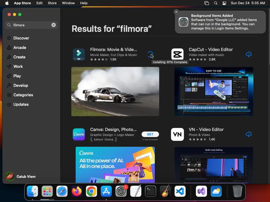Open the Apple menu

[7, 3]
